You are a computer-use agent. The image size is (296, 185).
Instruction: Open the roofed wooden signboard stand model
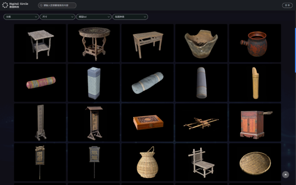(94, 122)
